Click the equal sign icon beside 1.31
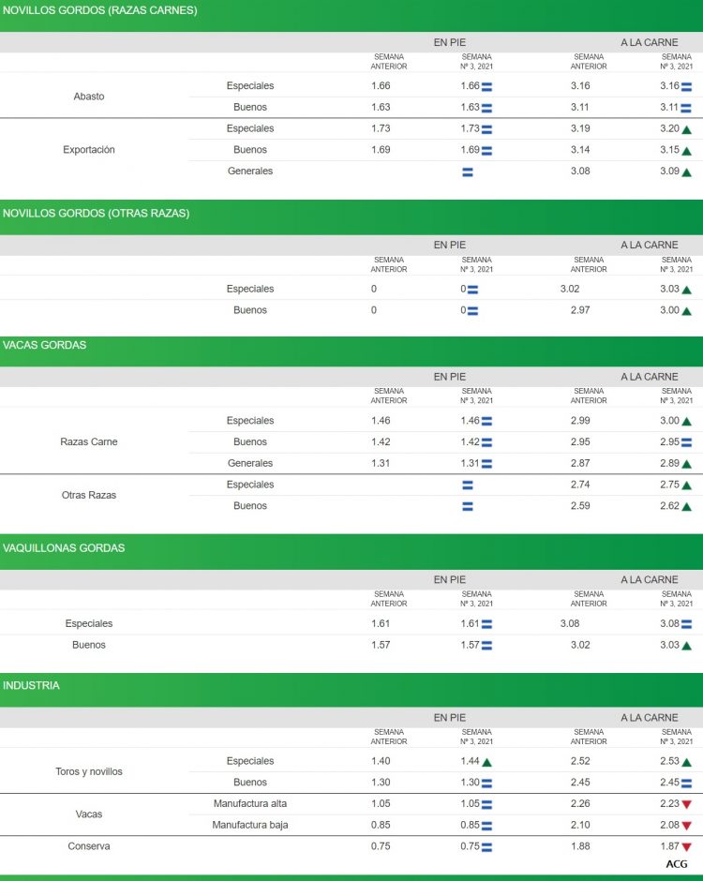Viewport: 703px width, 881px height. [x=486, y=464]
